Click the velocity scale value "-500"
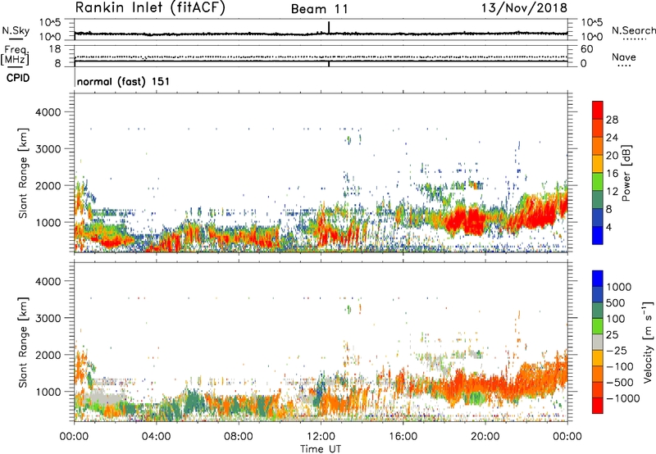Image resolution: width=656 pixels, height=454 pixels. (620, 383)
